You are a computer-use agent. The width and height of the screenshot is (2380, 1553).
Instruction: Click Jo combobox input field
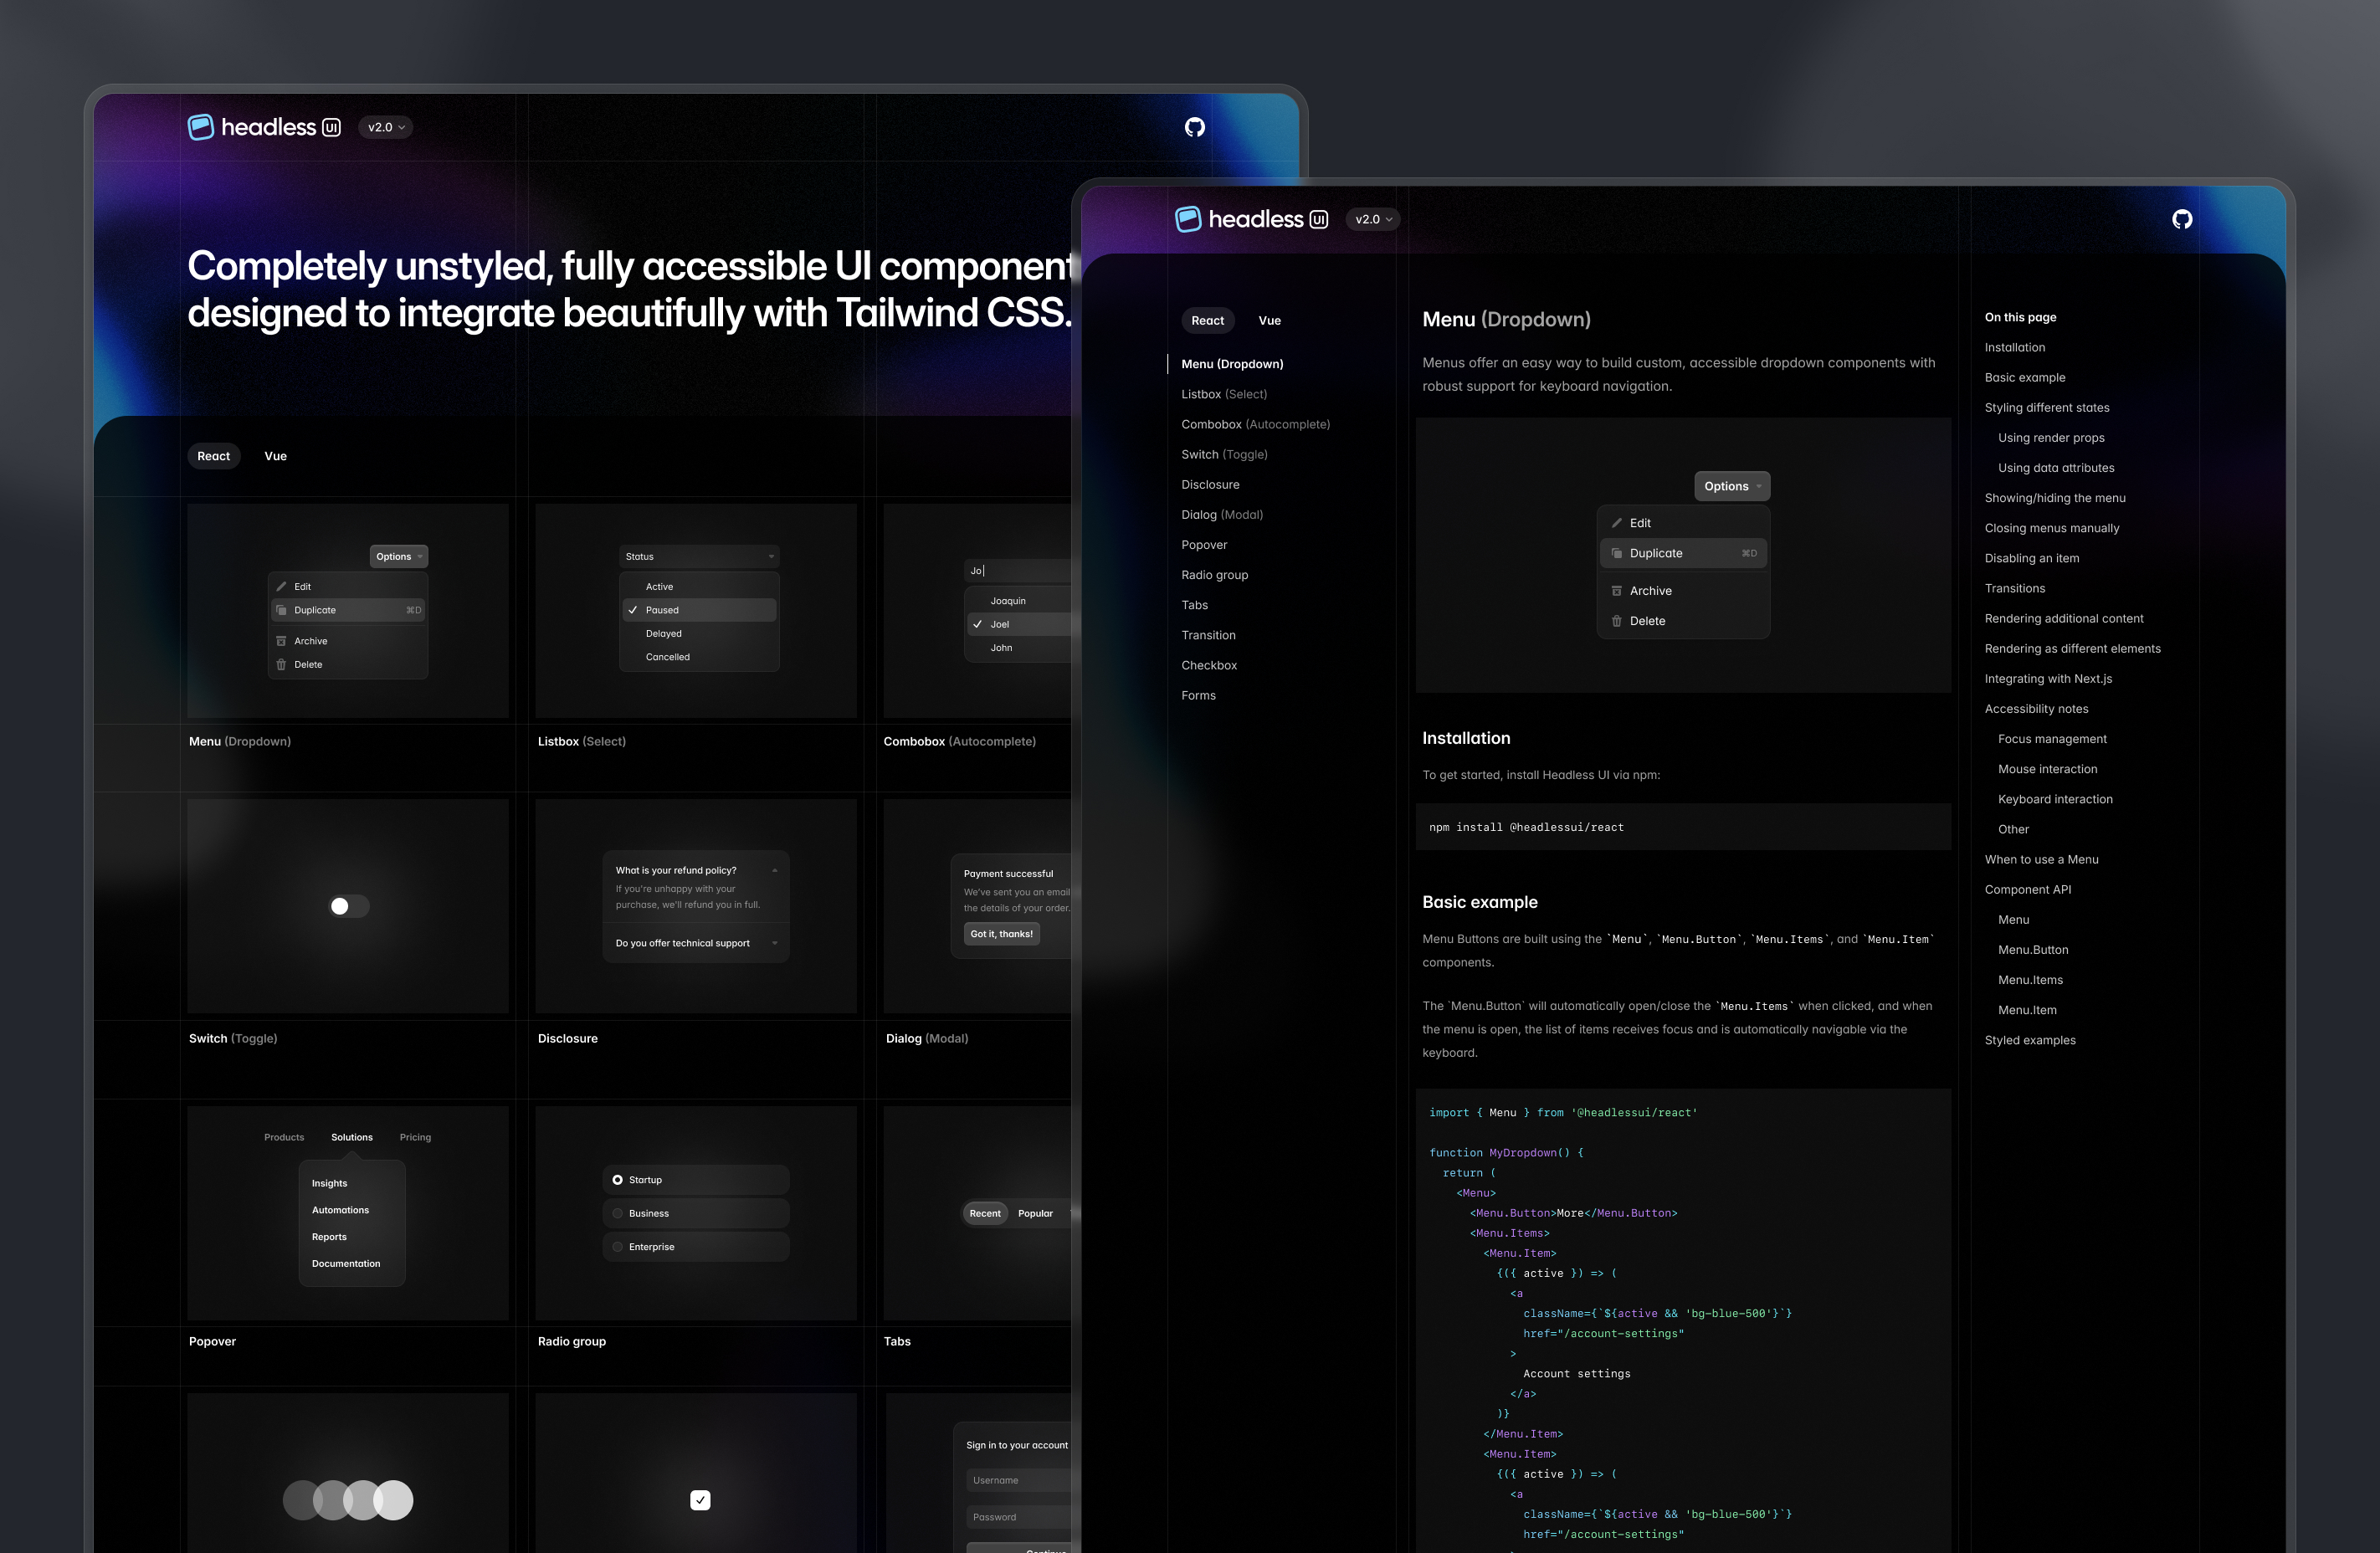coord(1018,571)
